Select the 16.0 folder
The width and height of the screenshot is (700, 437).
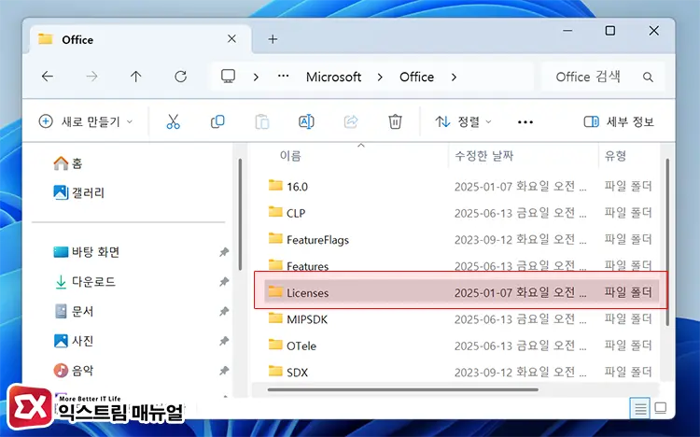460,187
